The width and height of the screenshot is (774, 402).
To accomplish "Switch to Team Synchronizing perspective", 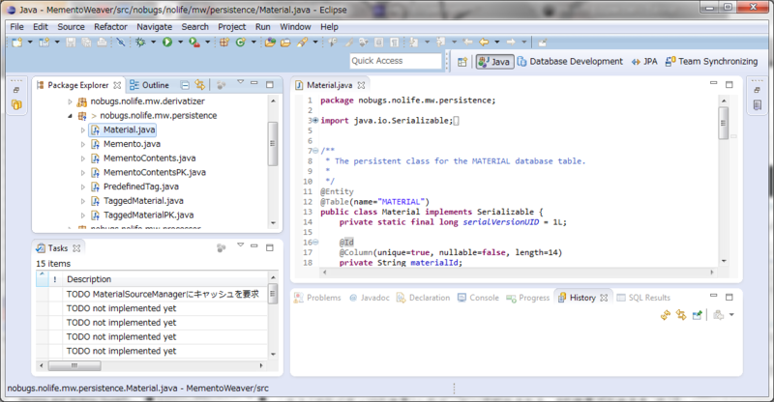I will [x=711, y=62].
